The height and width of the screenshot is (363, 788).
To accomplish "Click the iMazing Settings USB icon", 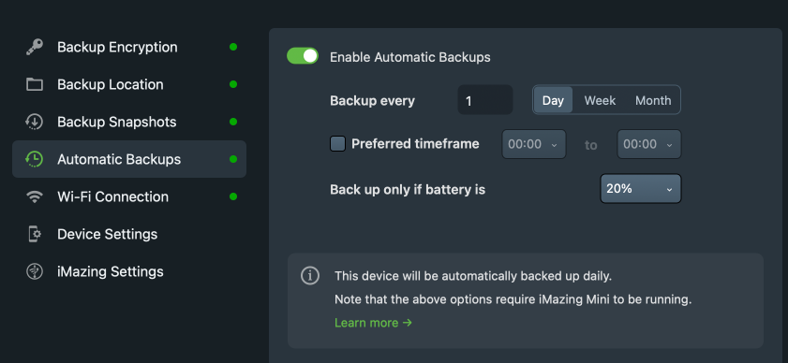I will click(x=34, y=271).
